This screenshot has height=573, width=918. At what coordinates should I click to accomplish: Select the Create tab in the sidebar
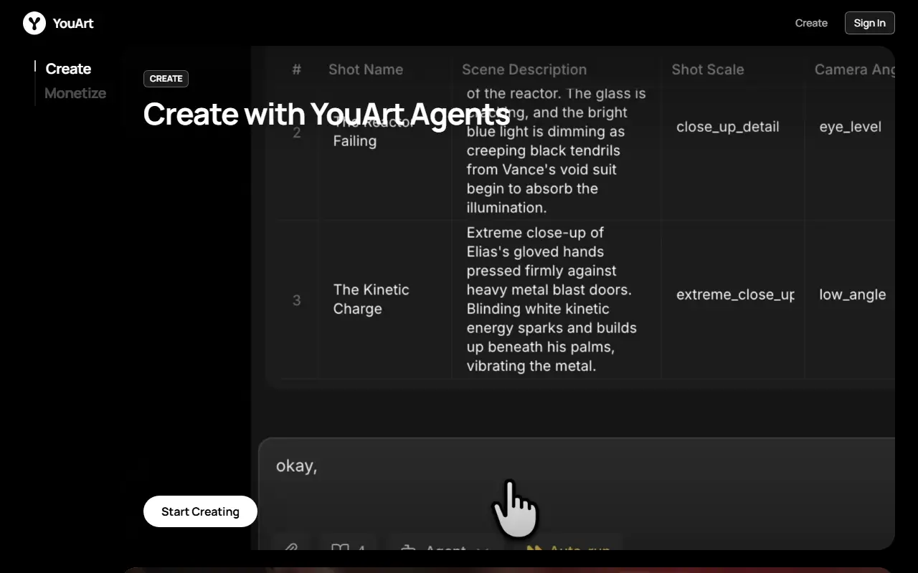[x=68, y=69]
